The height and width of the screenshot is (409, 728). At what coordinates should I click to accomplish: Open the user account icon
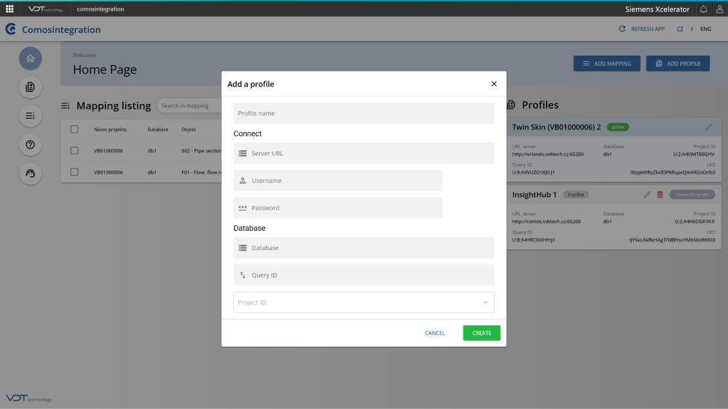pos(719,9)
